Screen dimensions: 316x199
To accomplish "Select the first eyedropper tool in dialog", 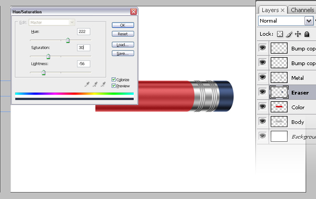I will [87, 85].
